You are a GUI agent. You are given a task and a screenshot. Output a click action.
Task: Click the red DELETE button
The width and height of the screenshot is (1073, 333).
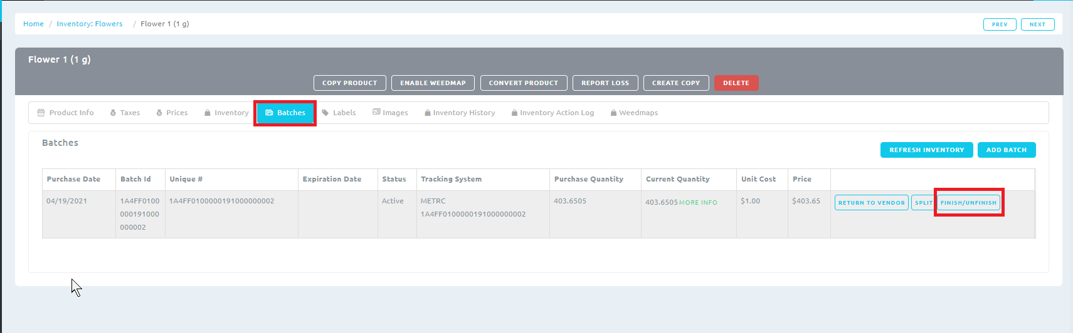(736, 83)
